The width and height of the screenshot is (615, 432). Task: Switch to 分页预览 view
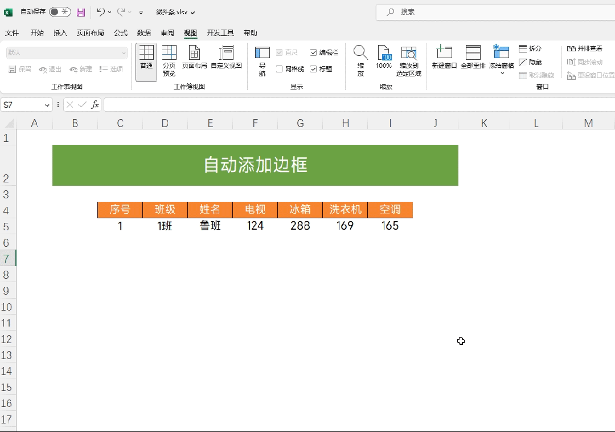169,61
